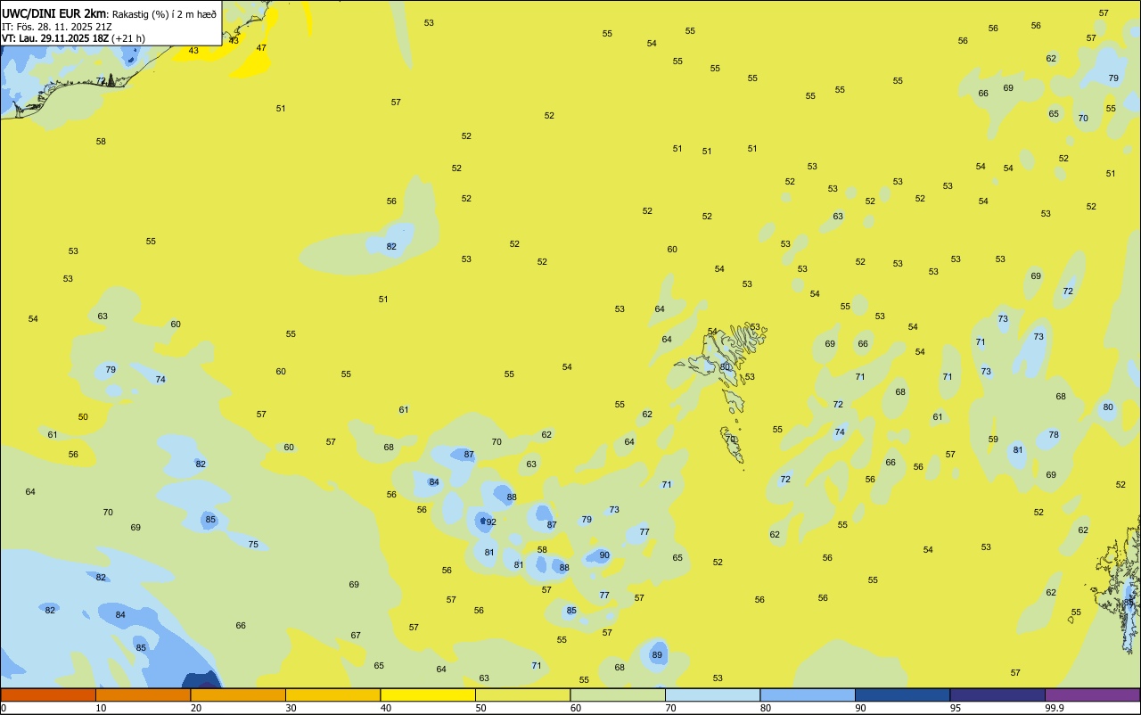Click the humidity value 90 on the map
This screenshot has height=715, width=1141.
tap(604, 555)
